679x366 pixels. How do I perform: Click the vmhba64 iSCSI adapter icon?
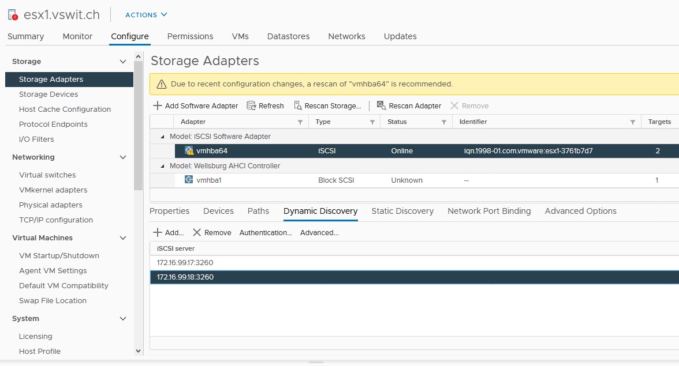189,151
